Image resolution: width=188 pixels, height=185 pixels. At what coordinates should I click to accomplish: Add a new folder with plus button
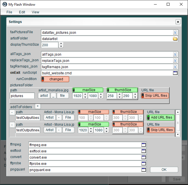pos(37,106)
